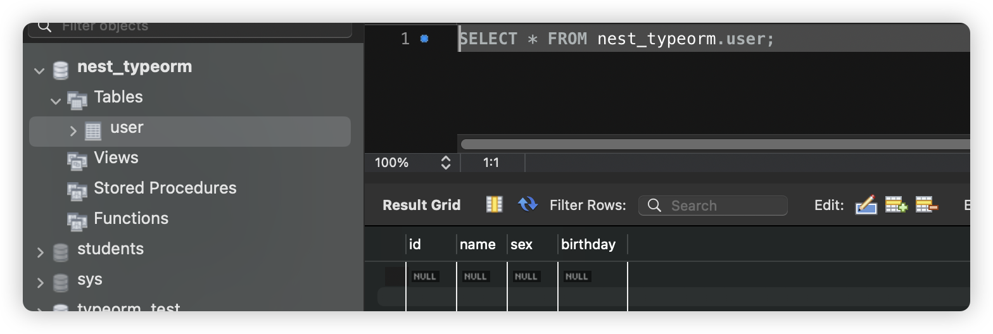Select Views in the schema tree
Image resolution: width=993 pixels, height=334 pixels.
(116, 158)
